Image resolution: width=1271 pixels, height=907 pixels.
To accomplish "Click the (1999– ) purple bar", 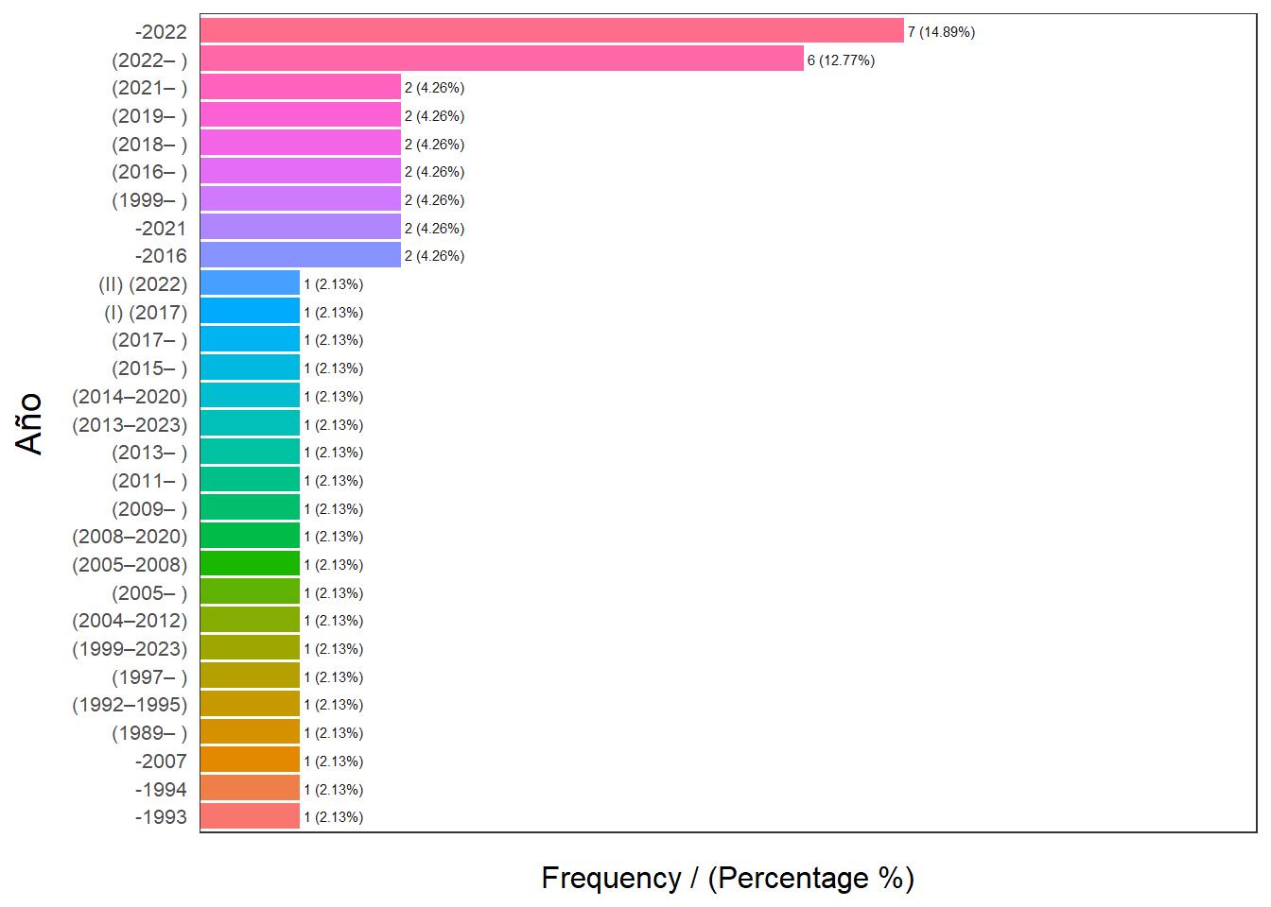I will click(300, 199).
